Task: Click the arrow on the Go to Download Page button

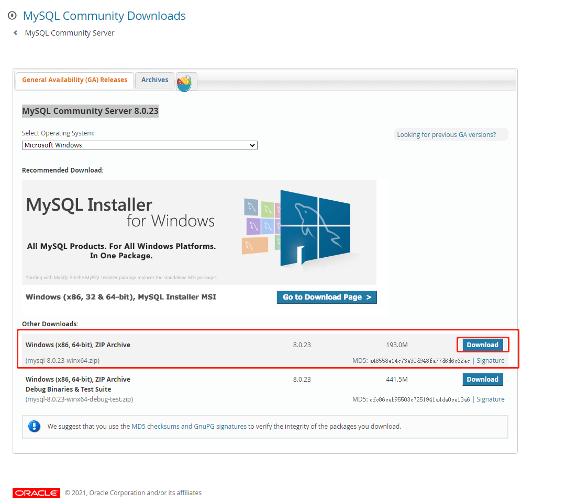Action: click(368, 297)
